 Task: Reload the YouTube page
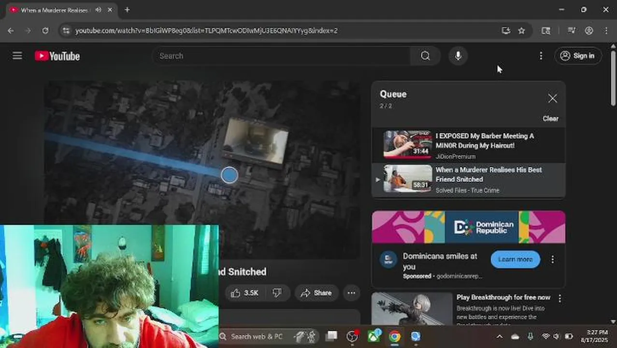click(45, 30)
